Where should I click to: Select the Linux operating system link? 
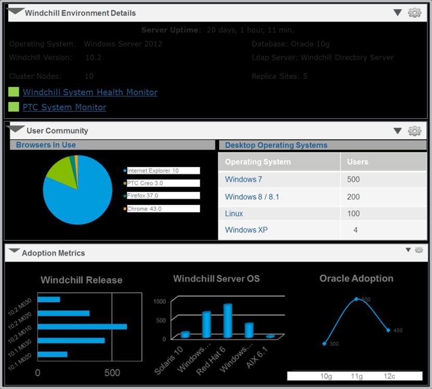tap(234, 213)
